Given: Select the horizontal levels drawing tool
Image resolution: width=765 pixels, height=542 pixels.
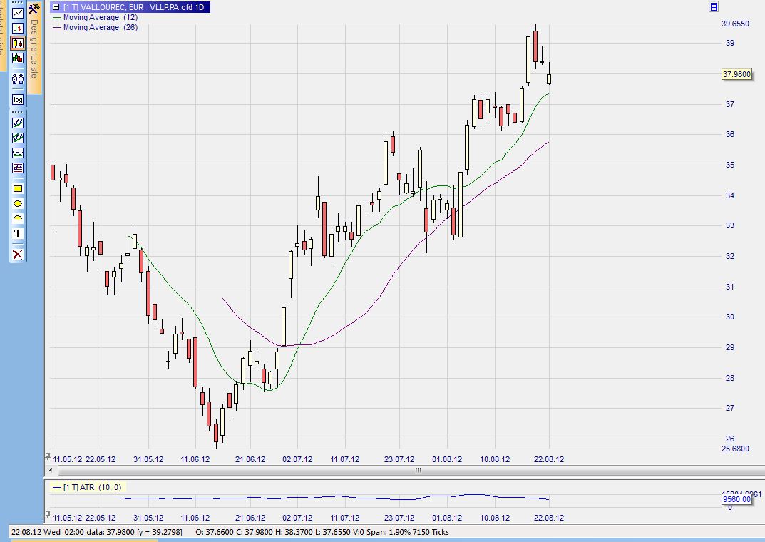Looking at the screenshot, I should 18,168.
